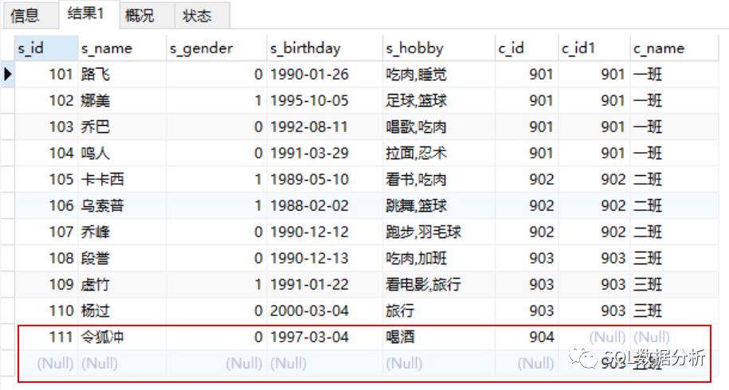Select hobby cell 吃肉,睡觉
Image resolution: width=729 pixels, height=390 pixels.
click(x=438, y=74)
